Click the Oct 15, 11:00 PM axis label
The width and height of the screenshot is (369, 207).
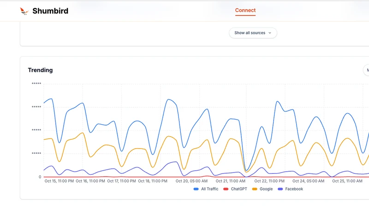click(x=59, y=181)
